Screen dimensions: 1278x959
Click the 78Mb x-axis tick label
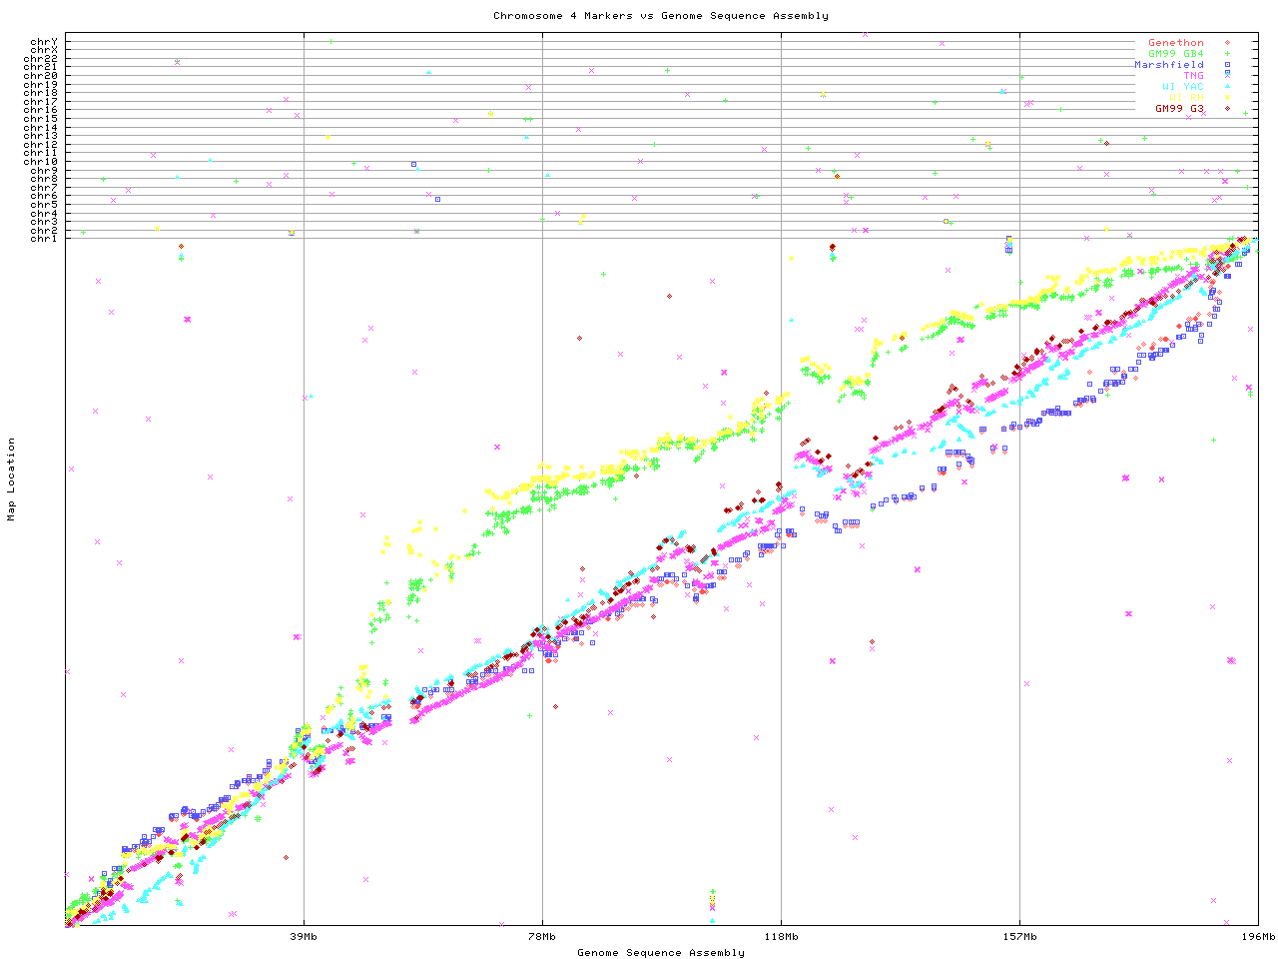542,937
